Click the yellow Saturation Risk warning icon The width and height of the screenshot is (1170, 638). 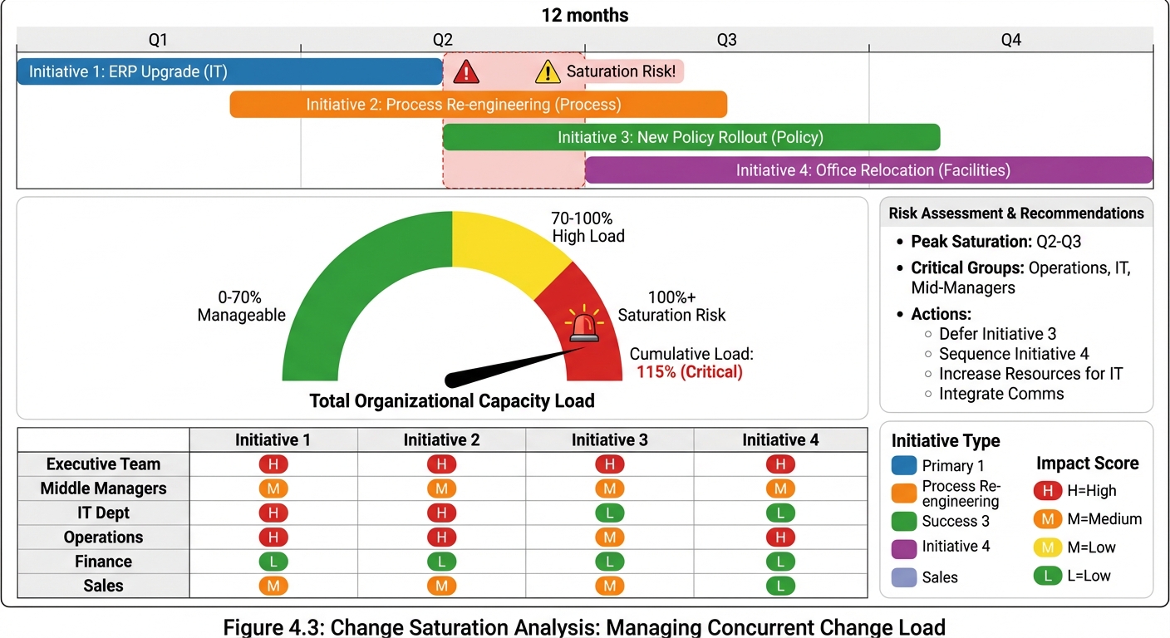pos(548,72)
